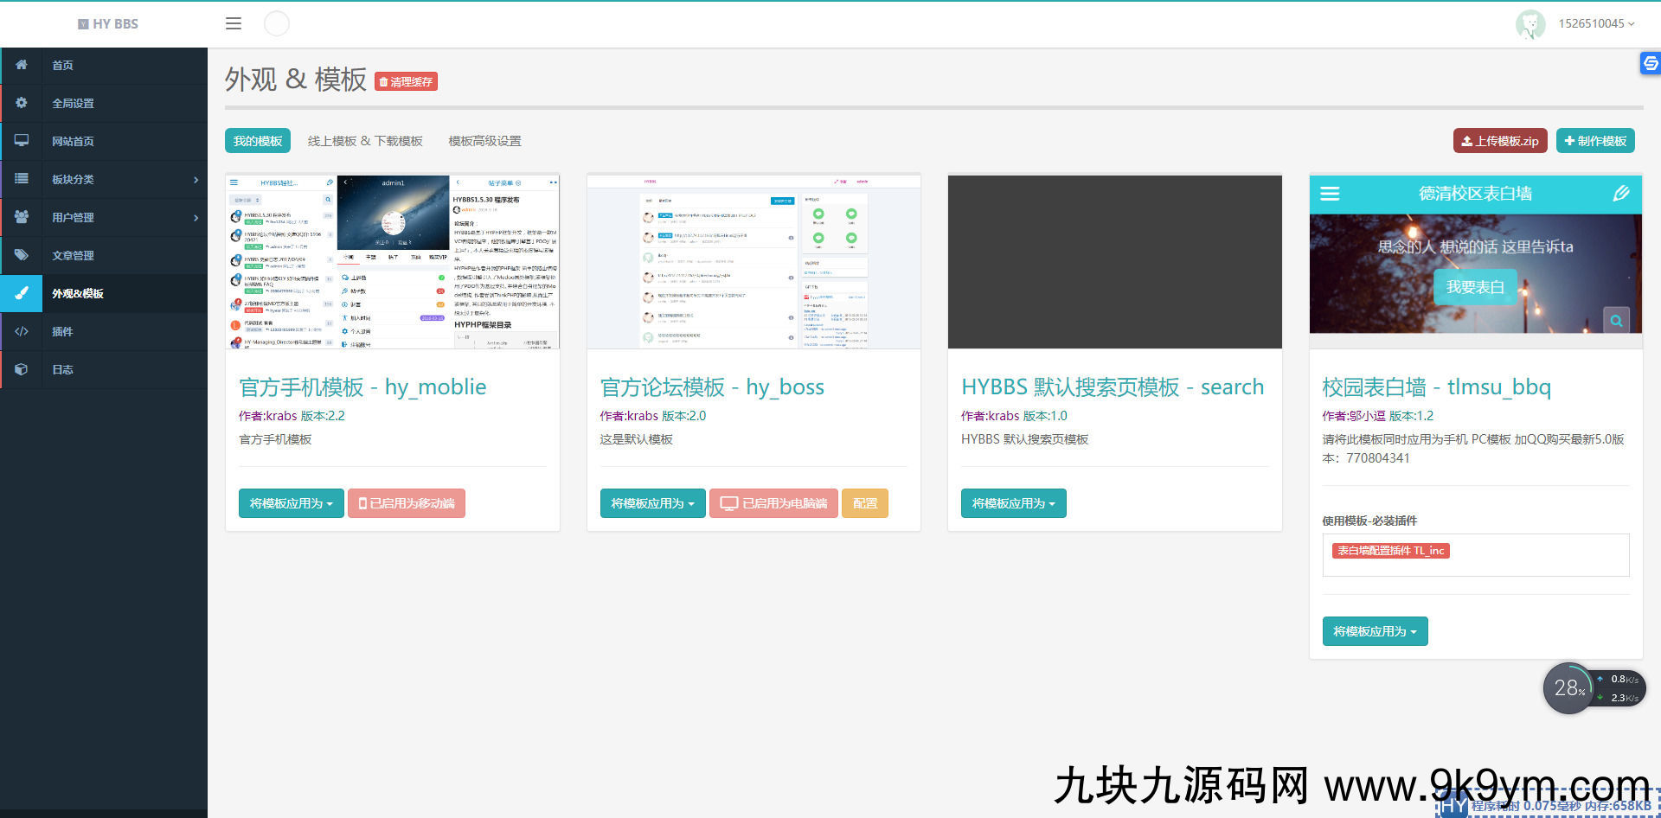Open the 模板高级设置 tab
The image size is (1661, 818).
tap(484, 140)
